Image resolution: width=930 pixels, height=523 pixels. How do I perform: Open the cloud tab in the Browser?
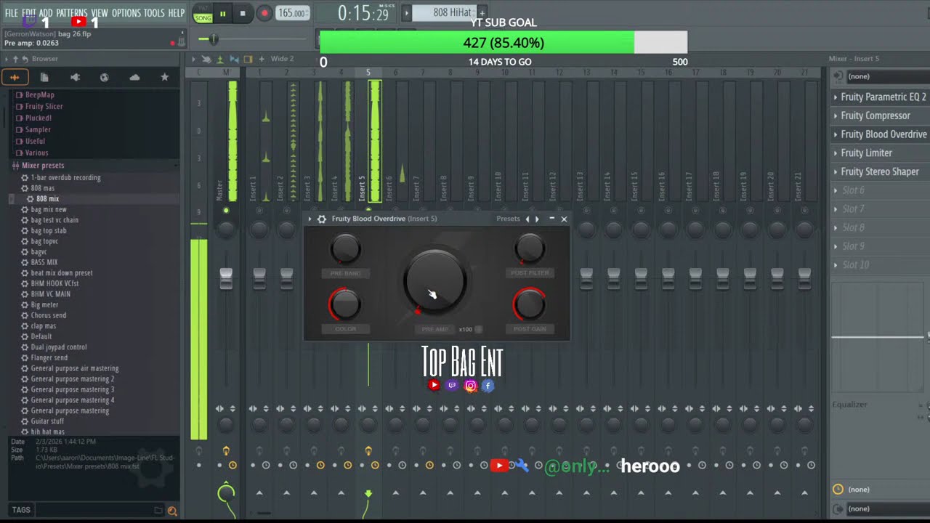coord(134,77)
